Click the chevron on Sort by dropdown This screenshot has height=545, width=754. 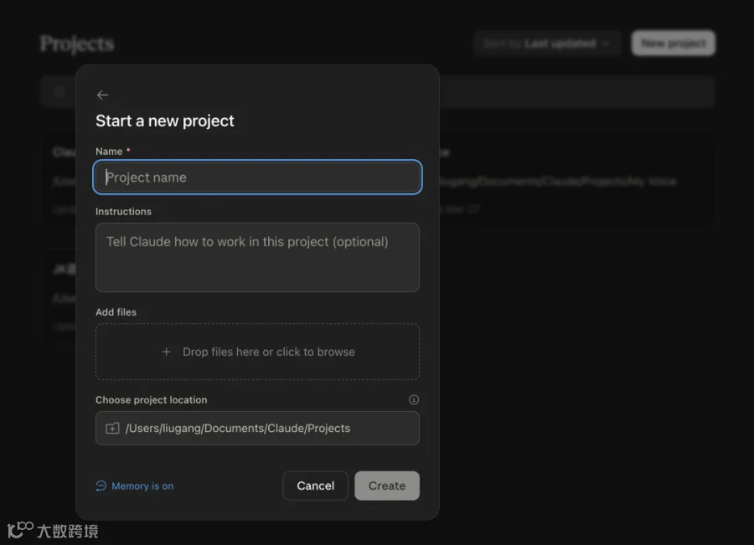(x=606, y=44)
